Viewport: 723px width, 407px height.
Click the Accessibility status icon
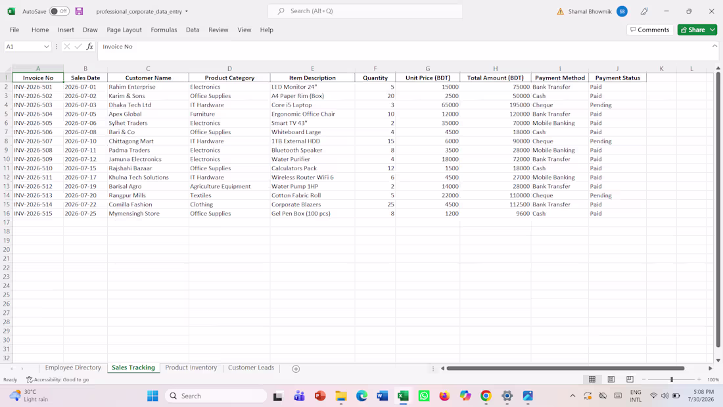(x=30, y=379)
